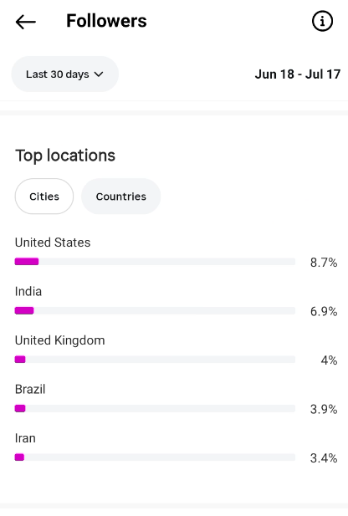Open the Last 30 days dropdown
Screen dimensions: 348x516
65,74
